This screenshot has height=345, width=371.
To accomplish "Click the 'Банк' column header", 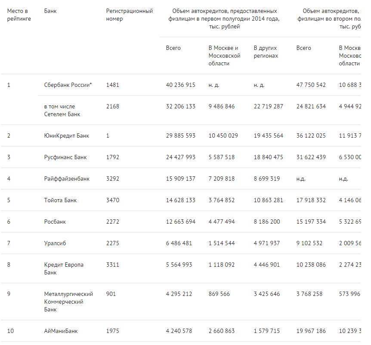I will [50, 11].
